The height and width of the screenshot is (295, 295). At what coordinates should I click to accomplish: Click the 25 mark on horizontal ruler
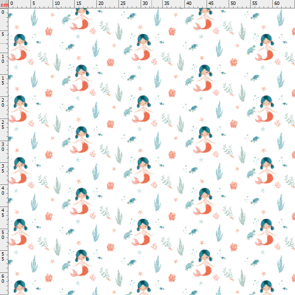click(x=123, y=3)
